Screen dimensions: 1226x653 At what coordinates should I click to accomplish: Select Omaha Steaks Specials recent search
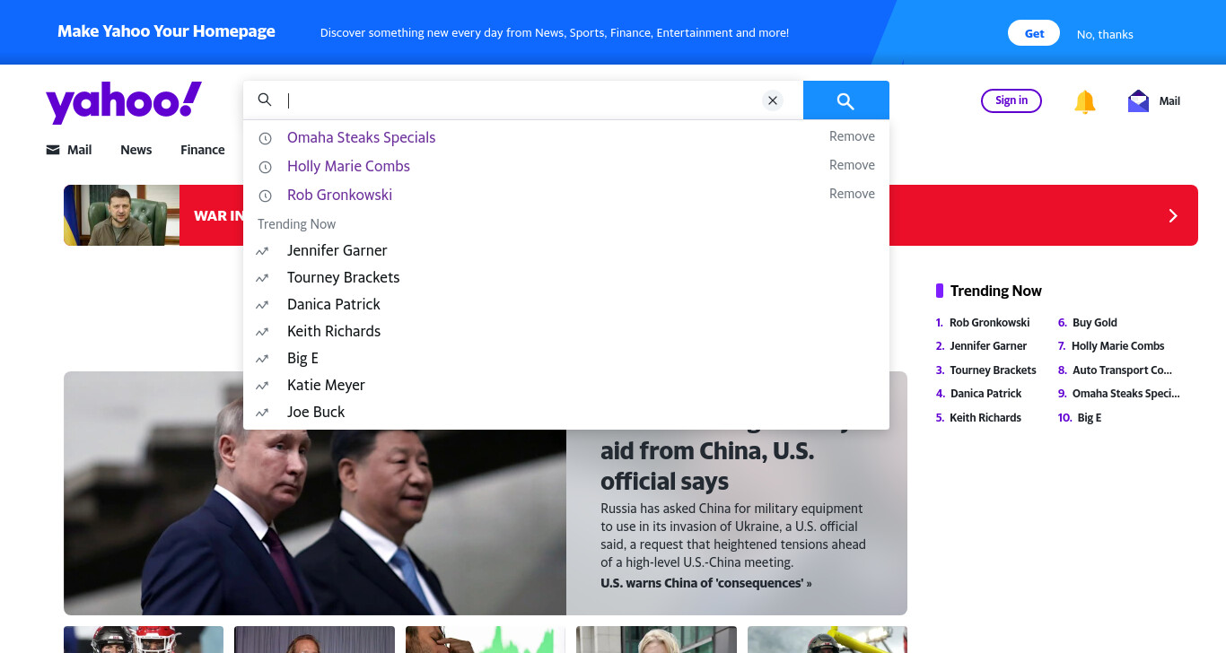[x=361, y=137]
